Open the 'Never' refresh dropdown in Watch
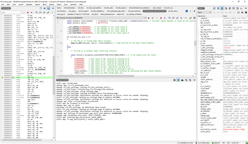The image size is (248, 144). tap(204, 12)
